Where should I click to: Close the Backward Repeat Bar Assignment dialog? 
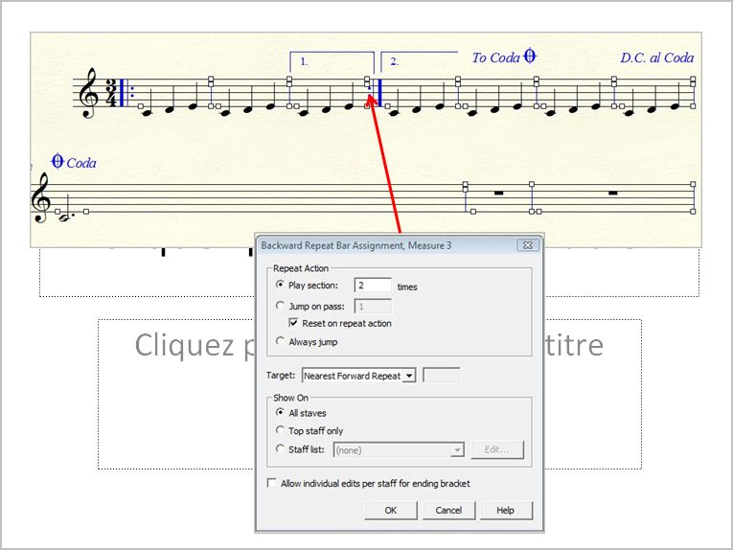point(527,245)
